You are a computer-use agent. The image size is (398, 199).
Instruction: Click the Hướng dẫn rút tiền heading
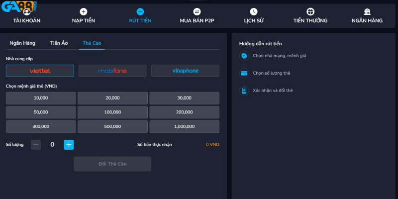tap(260, 44)
